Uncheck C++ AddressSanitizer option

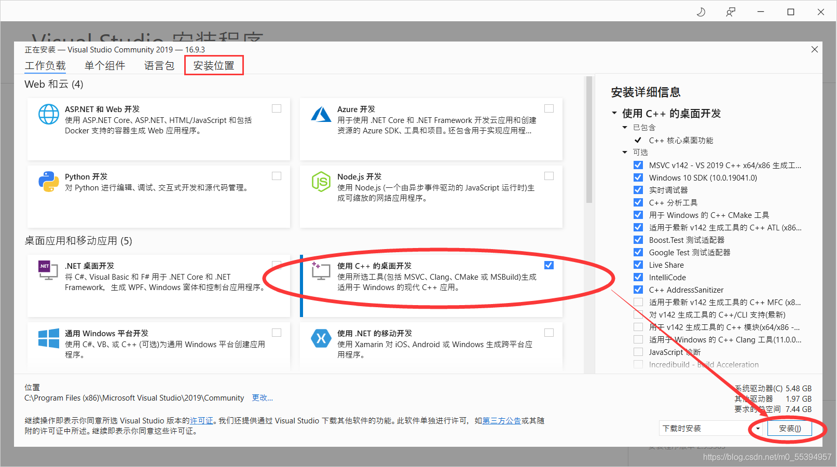click(638, 290)
